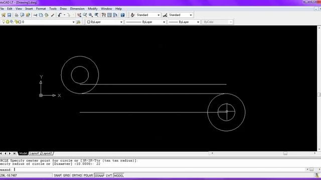The width and height of the screenshot is (321, 180).
Task: Select the Match Properties brush icon
Action: (53, 15)
